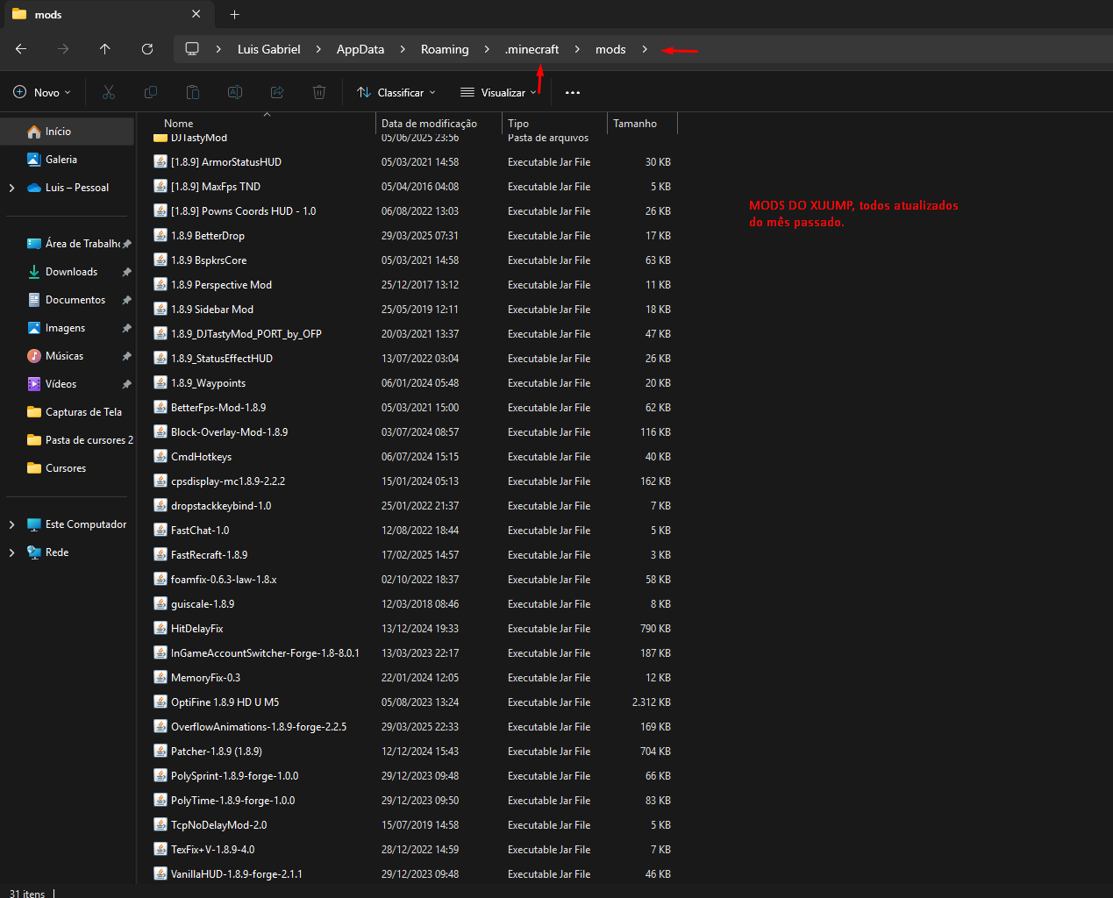Click jar icon of FastChat-1.0
The image size is (1113, 898).
pyautogui.click(x=161, y=530)
